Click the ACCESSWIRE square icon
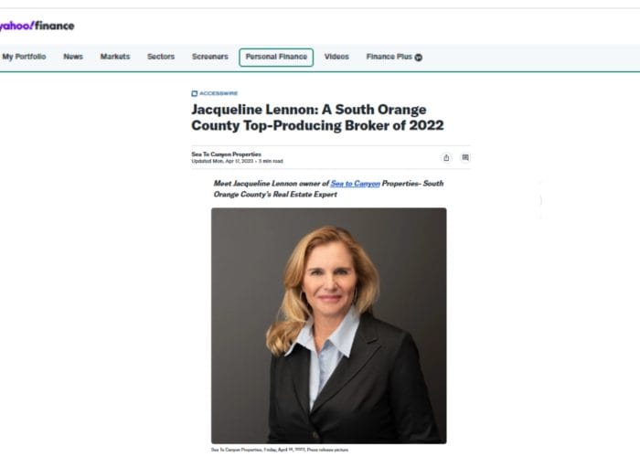This screenshot has height=457, width=640. [x=194, y=93]
